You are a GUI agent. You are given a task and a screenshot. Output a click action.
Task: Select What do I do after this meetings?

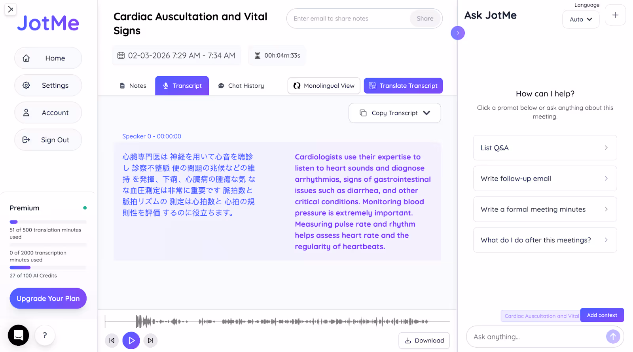click(545, 240)
